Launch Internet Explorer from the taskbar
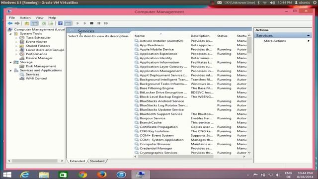The image size is (318, 179). click(24, 175)
